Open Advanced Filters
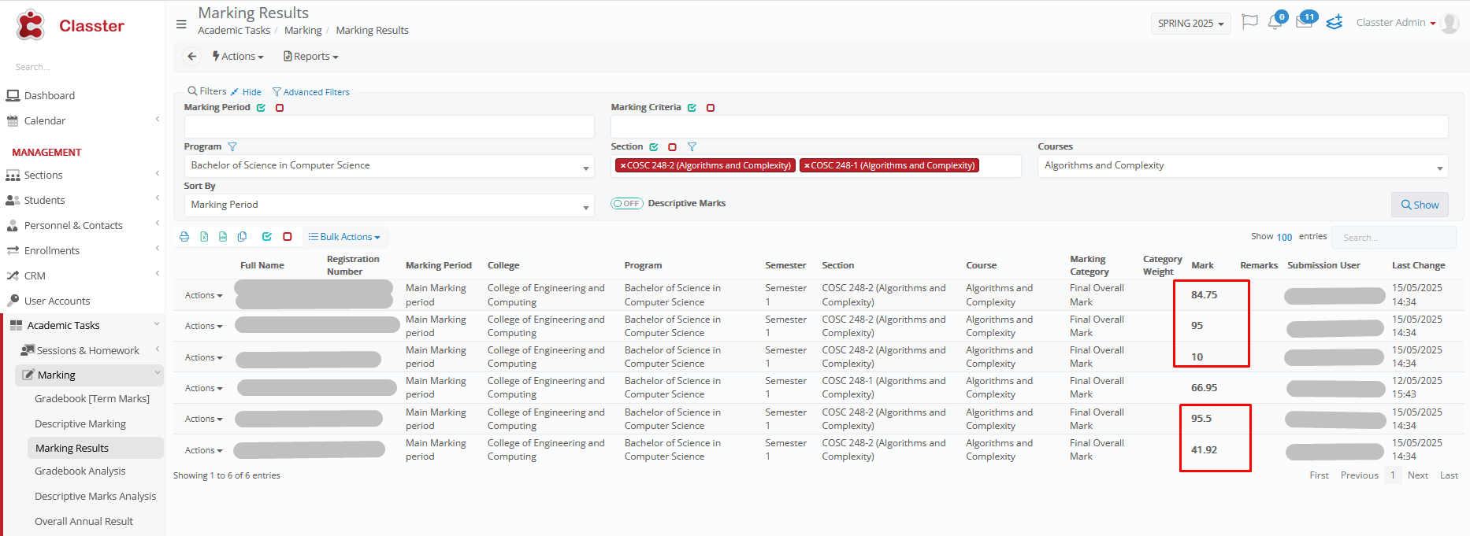1470x536 pixels. (x=311, y=92)
